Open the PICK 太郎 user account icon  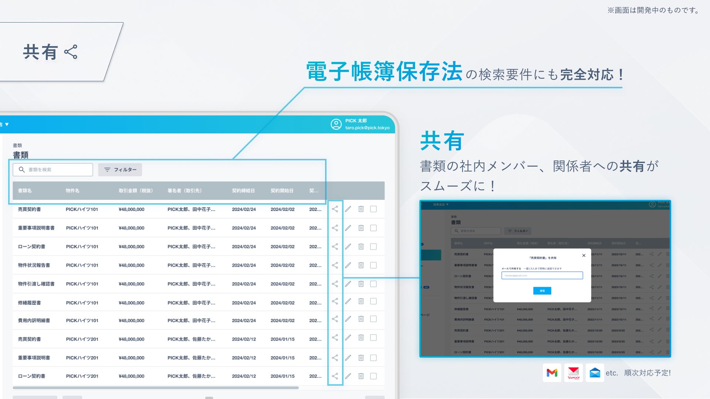pyautogui.click(x=336, y=124)
